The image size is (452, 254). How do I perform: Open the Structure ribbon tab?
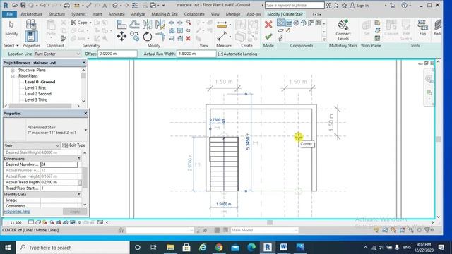(x=56, y=14)
